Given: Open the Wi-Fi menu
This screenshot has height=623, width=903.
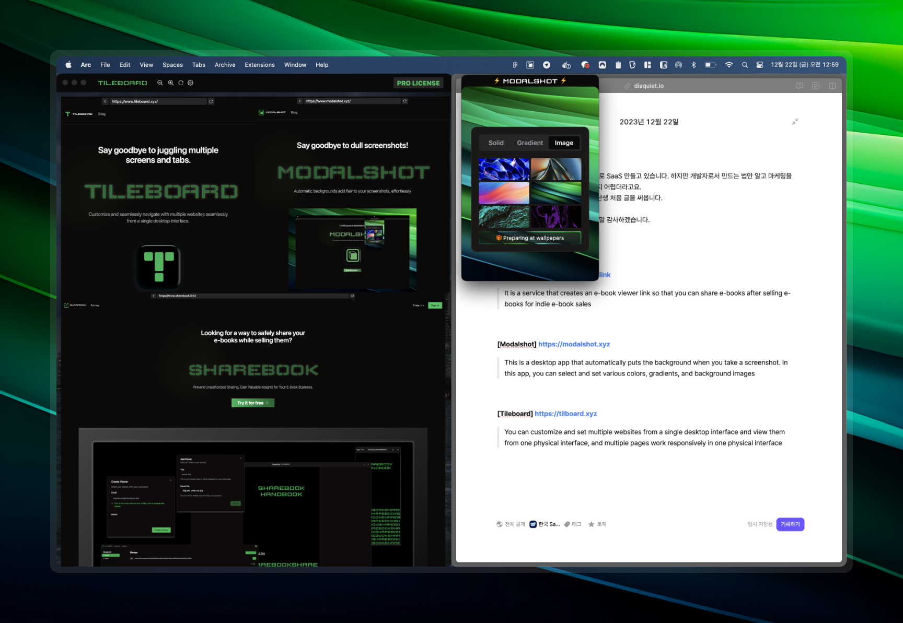Looking at the screenshot, I should coord(728,65).
